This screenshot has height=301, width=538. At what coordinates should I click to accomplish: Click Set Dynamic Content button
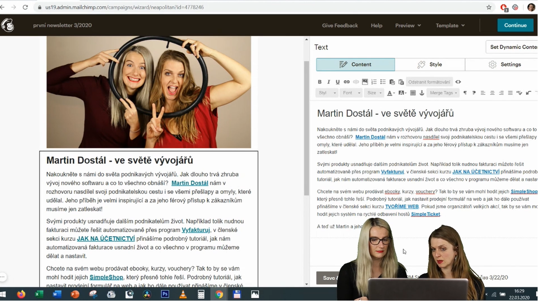[x=512, y=47]
